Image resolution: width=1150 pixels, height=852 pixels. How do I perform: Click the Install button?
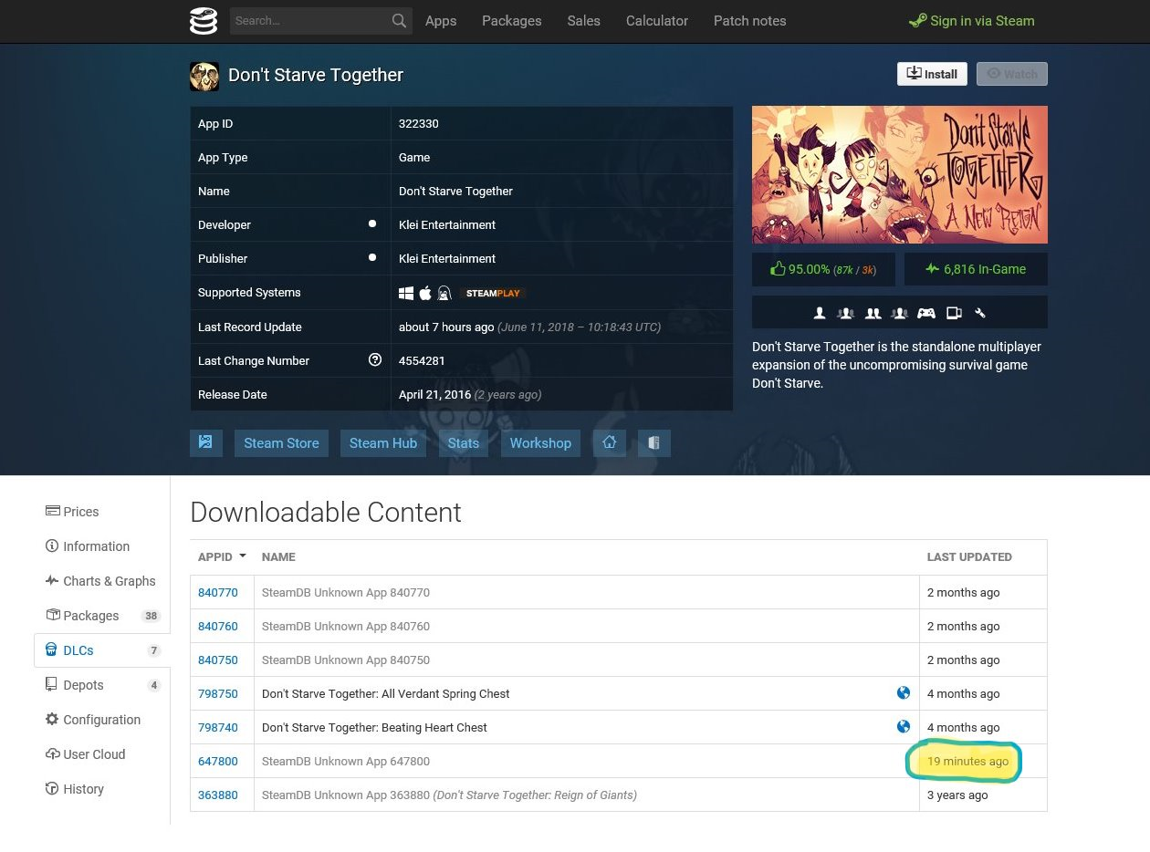931,74
